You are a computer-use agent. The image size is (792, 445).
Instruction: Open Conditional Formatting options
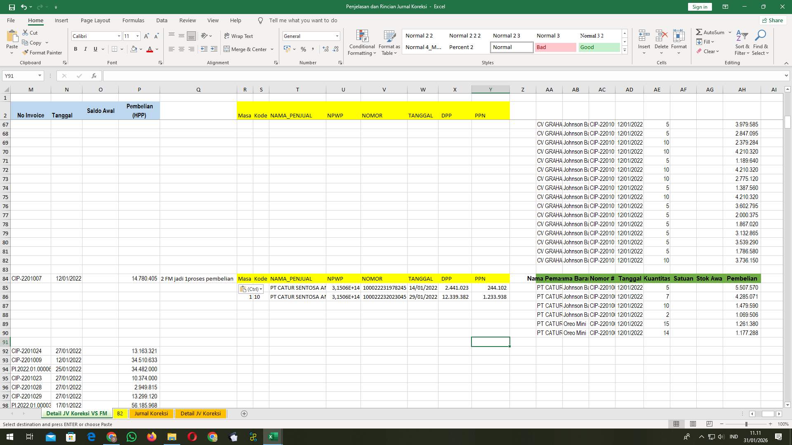[x=362, y=42]
